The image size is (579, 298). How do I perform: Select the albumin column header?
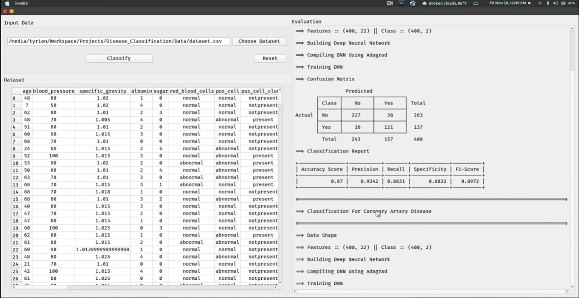coord(142,91)
